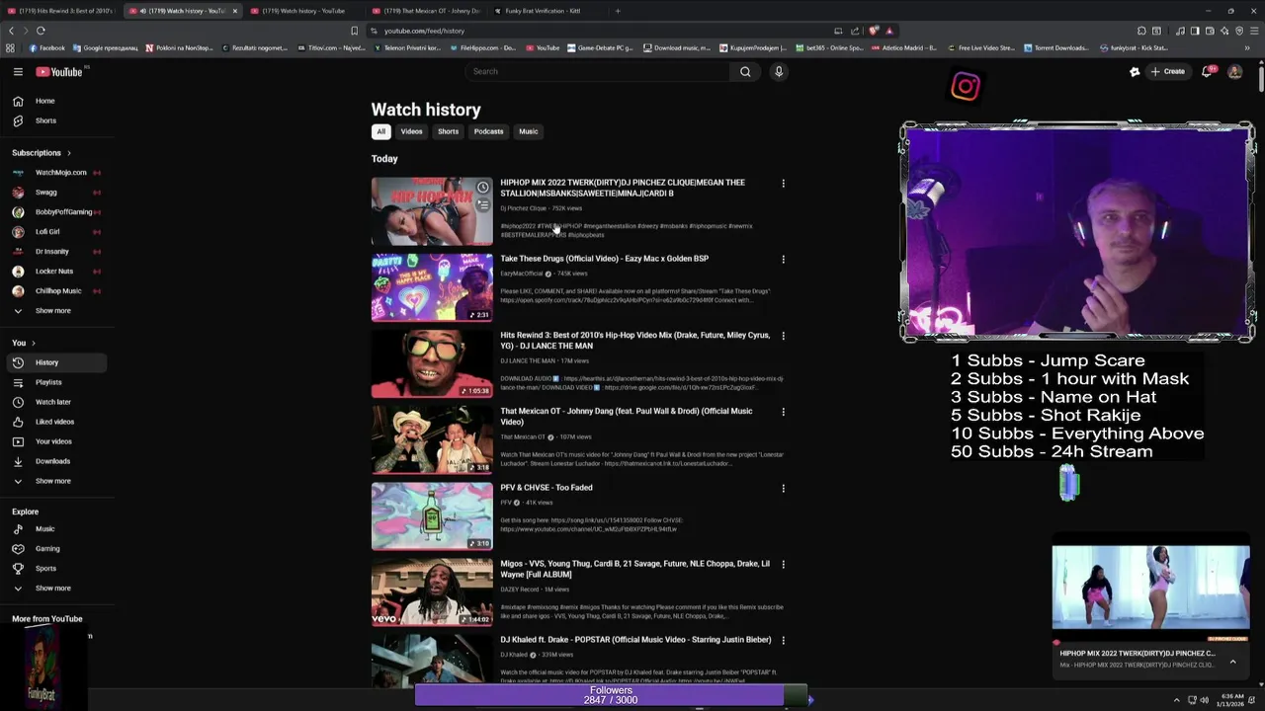Open DJ Pinchez Clique channel link
This screenshot has height=711, width=1265.
coord(523,208)
